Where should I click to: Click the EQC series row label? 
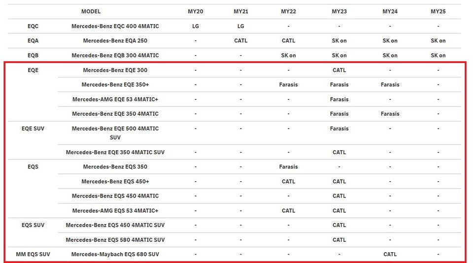pos(33,26)
